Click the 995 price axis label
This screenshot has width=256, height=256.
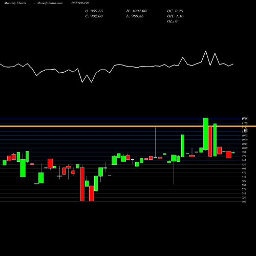(x=244, y=152)
